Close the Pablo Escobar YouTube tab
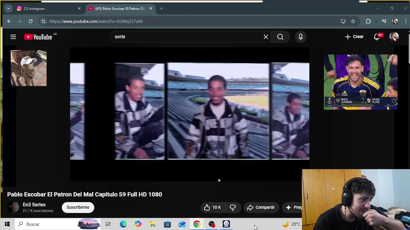 point(151,9)
